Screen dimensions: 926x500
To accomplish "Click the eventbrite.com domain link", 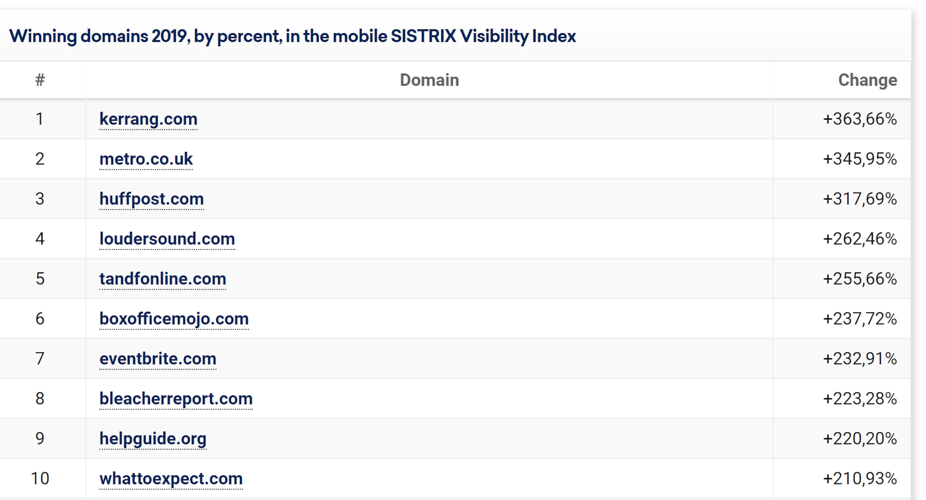I will [x=158, y=358].
